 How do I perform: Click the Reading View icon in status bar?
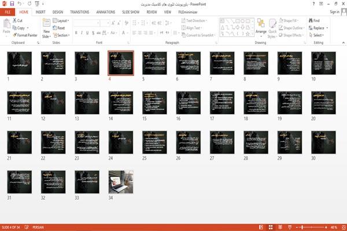click(x=280, y=227)
